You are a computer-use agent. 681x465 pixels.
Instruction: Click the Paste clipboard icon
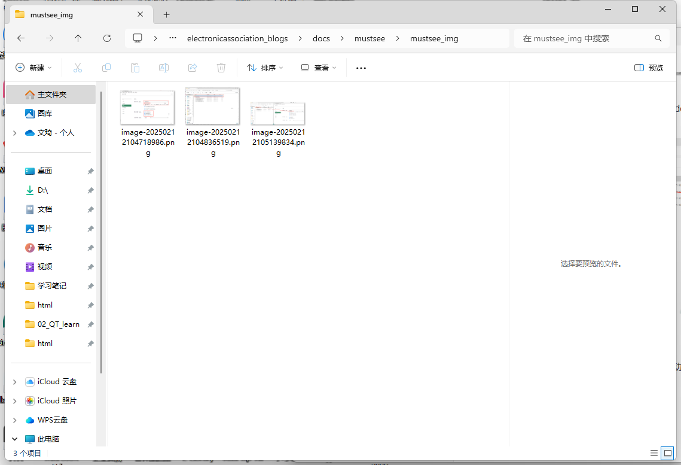point(135,68)
